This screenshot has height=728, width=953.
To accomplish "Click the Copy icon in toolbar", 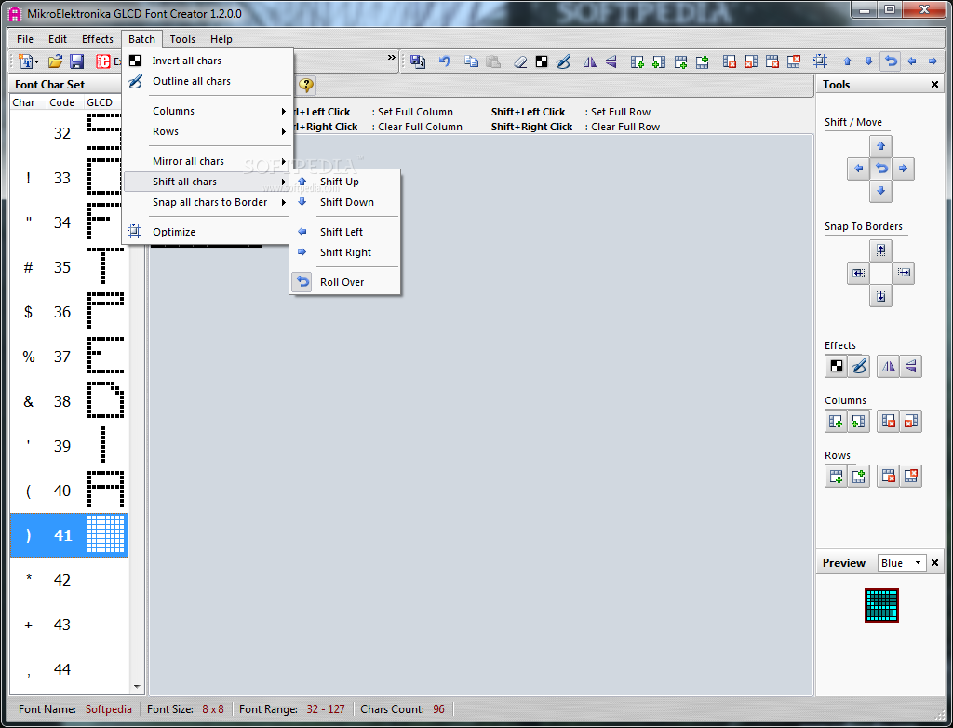I will click(471, 61).
